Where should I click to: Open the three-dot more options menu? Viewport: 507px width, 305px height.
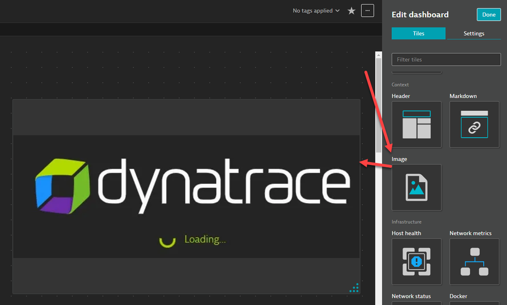[367, 11]
